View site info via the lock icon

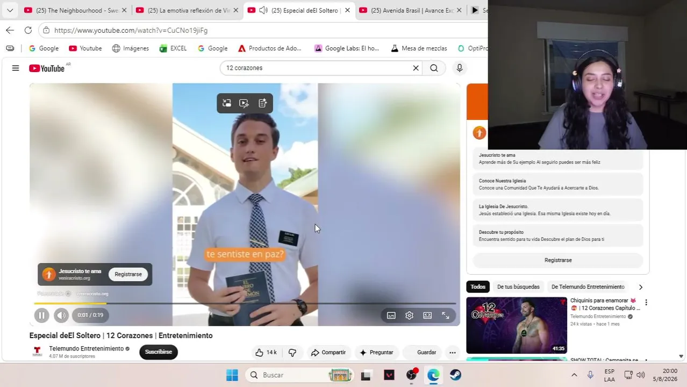point(46,30)
